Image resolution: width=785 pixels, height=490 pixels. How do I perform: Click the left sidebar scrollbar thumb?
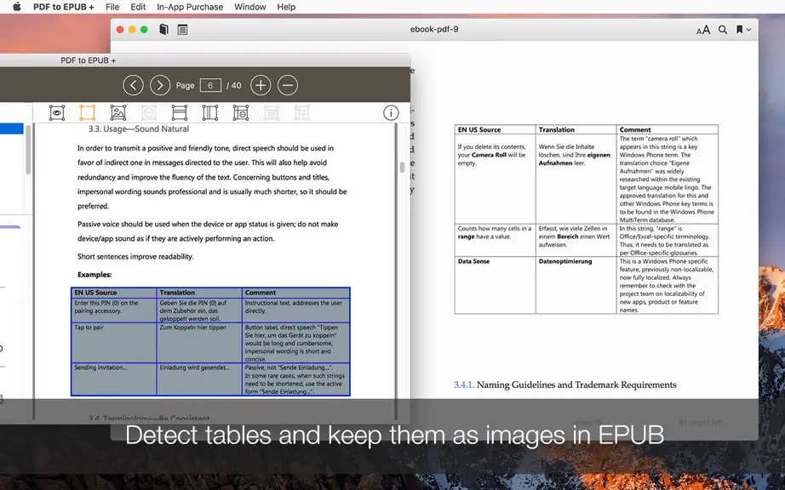pos(29,149)
